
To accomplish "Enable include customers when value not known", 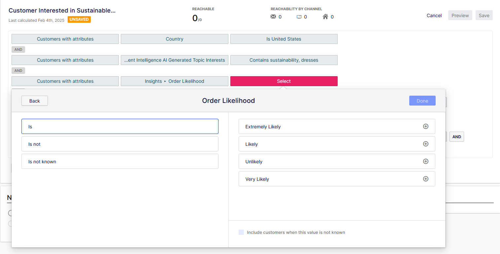I will point(241,232).
